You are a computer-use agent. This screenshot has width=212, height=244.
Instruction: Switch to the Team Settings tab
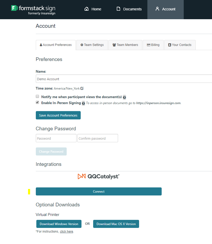point(92,45)
